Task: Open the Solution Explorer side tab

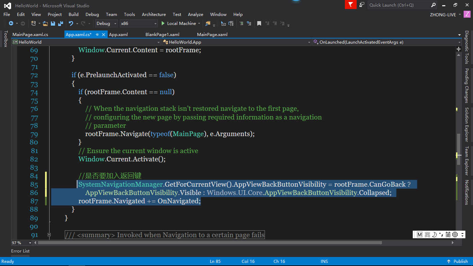Action: pyautogui.click(x=467, y=124)
